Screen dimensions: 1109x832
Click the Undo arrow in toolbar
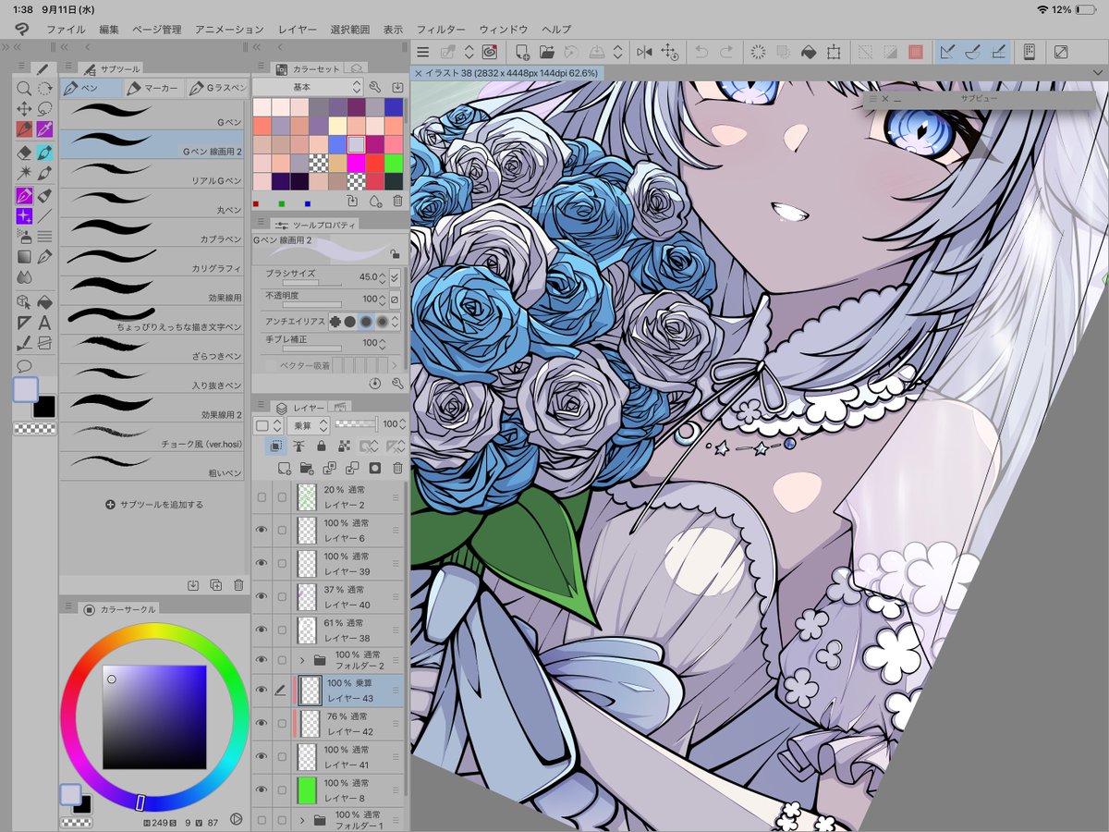tap(701, 53)
